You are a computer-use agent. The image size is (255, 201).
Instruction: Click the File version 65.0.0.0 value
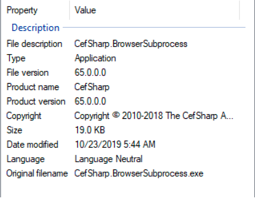point(90,73)
